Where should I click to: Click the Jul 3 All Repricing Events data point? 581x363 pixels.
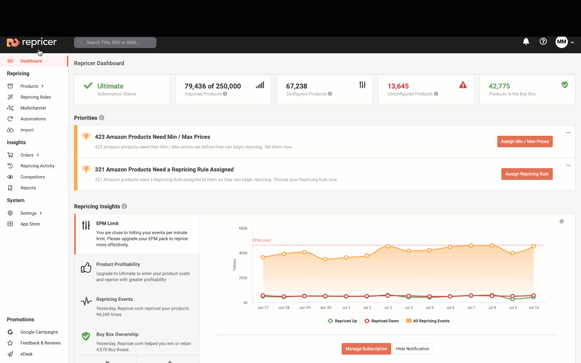tap(388, 246)
